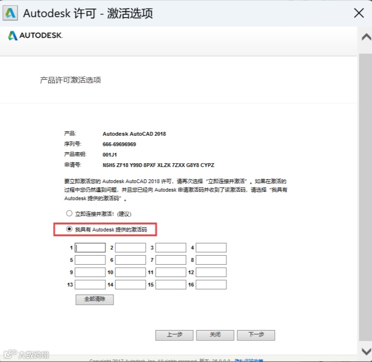This screenshot has height=362, width=372.
Task: Click activation code field 15
Action: click(x=171, y=285)
